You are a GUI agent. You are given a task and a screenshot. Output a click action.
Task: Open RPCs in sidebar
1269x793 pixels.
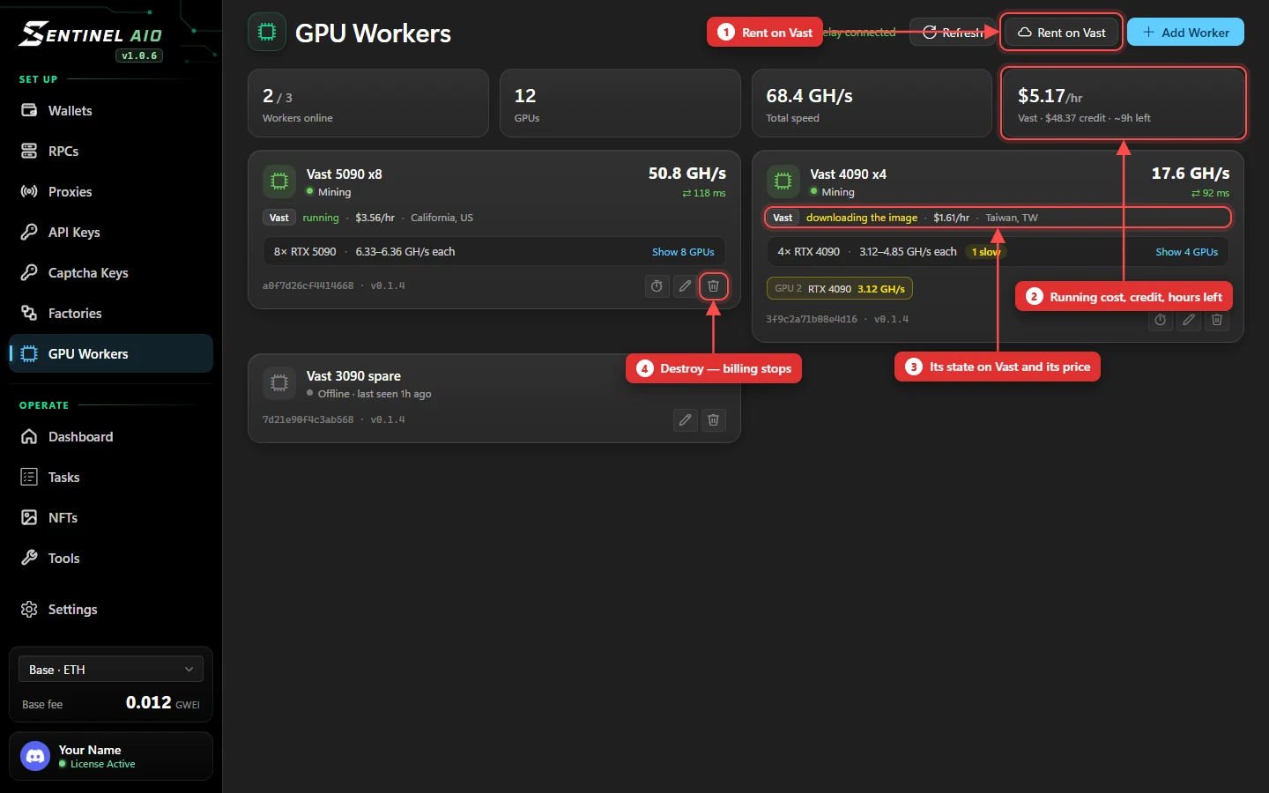click(111, 152)
